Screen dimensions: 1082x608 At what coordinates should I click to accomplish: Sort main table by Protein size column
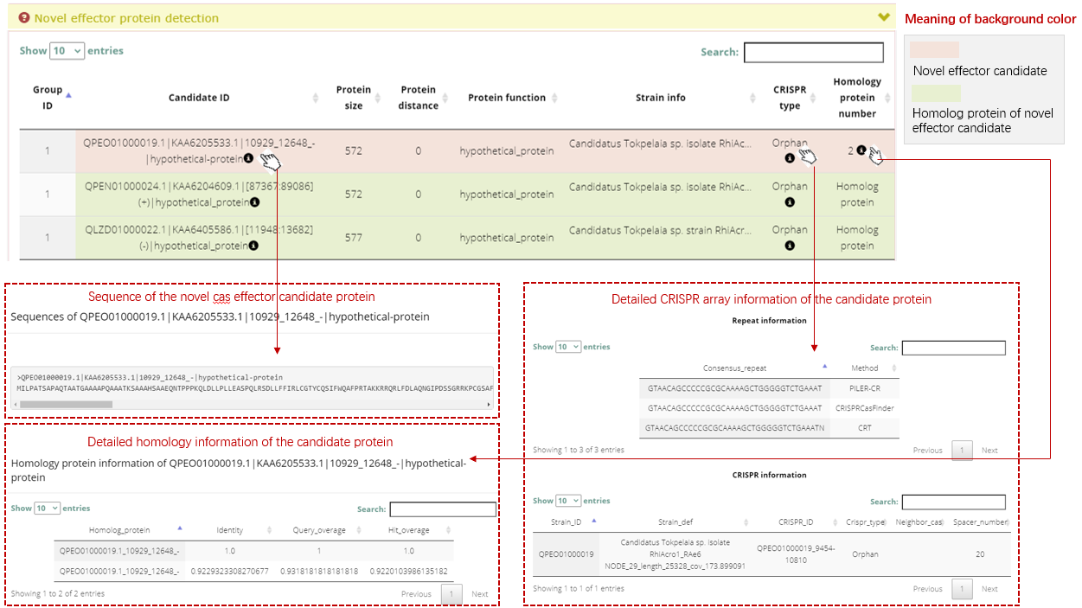tap(354, 98)
